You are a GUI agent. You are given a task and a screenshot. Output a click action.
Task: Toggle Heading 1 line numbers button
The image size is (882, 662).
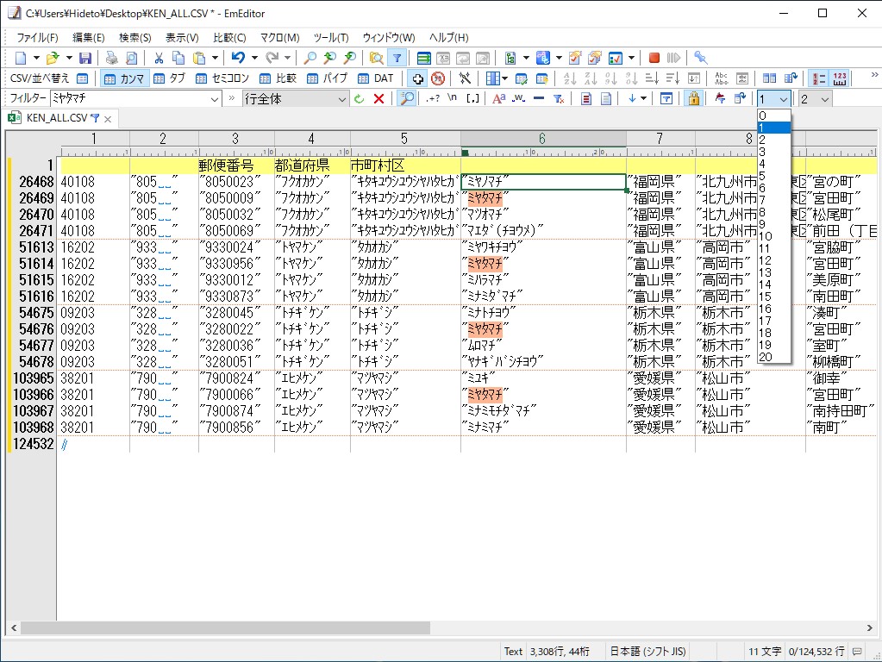coord(819,78)
